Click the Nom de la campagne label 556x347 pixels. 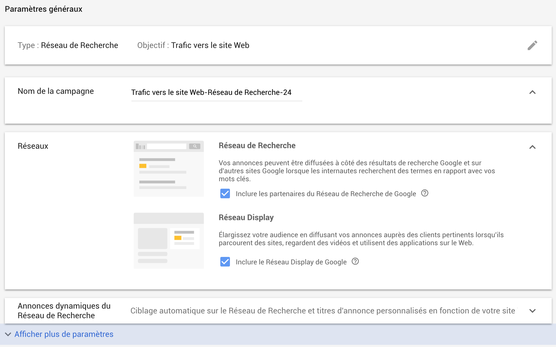(x=56, y=91)
